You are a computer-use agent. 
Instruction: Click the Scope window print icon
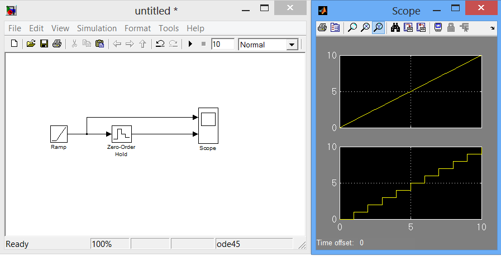(x=322, y=28)
